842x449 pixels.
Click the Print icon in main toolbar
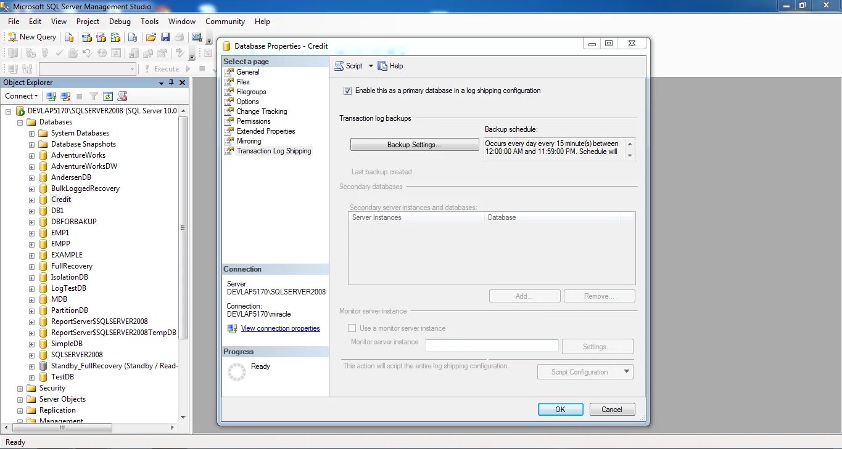click(x=180, y=37)
